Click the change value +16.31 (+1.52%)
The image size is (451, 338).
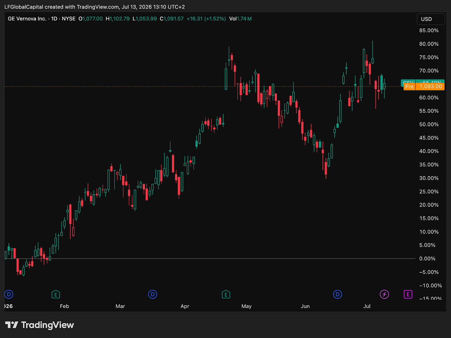pyautogui.click(x=206, y=19)
